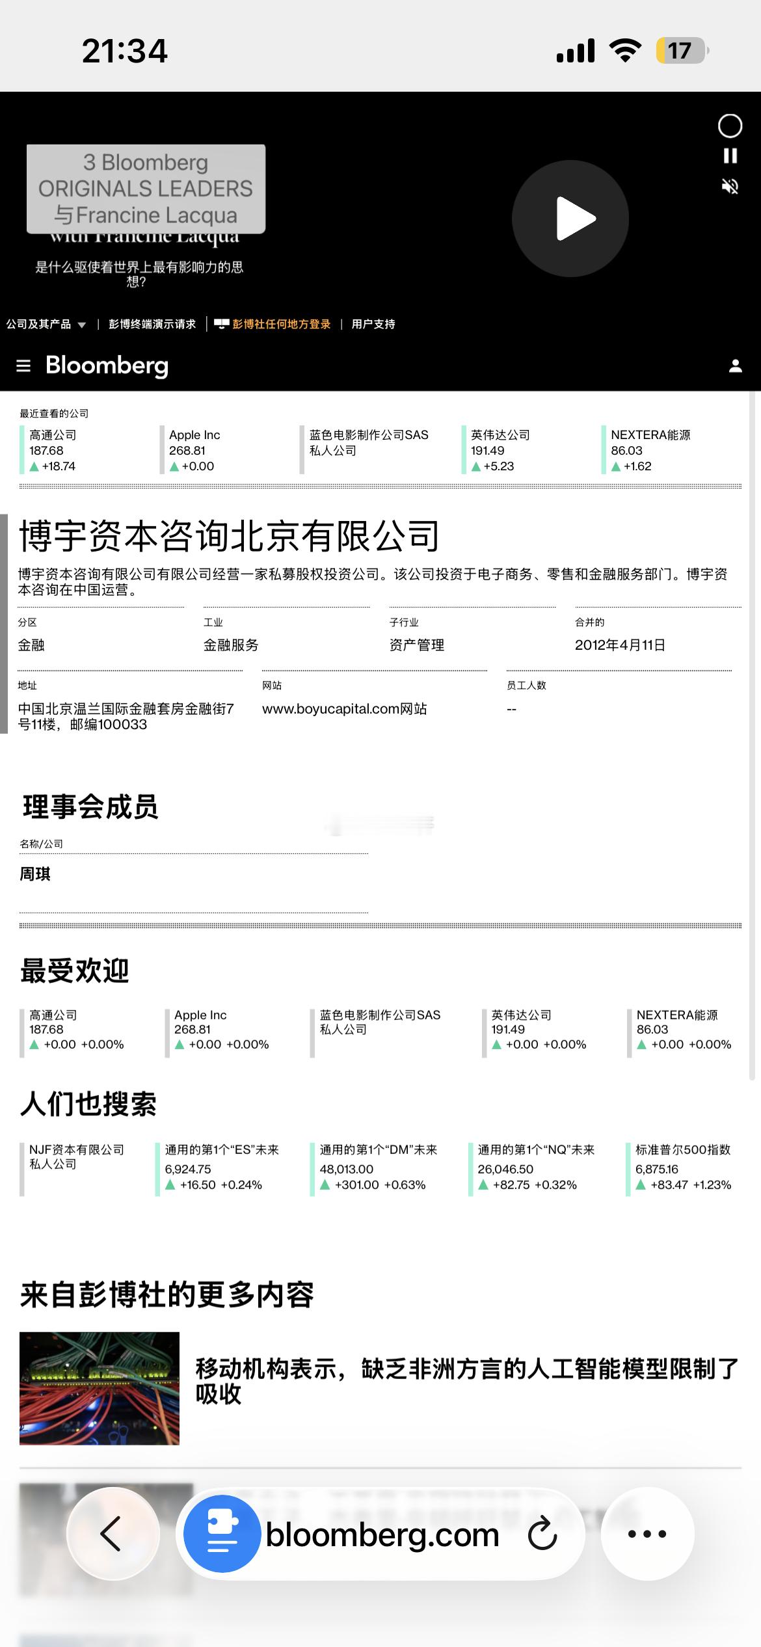Click the 金融服务 industry value
The width and height of the screenshot is (761, 1647).
231,645
